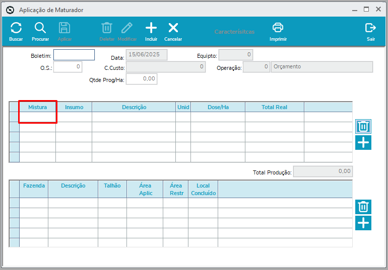Click the Imprimir printer icon
This screenshot has width=388, height=270.
click(278, 28)
